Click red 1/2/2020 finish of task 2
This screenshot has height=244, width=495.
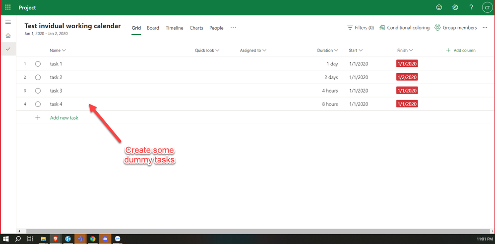coord(407,77)
